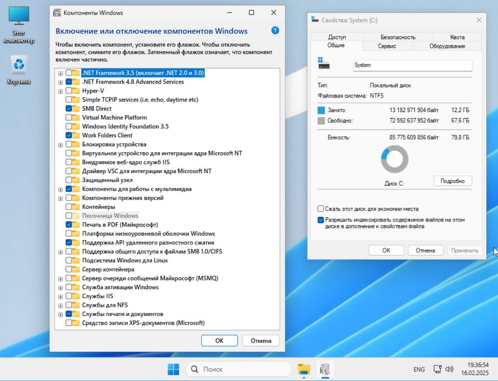This screenshot has height=381, width=498.
Task: Open the This PC desktop icon
Action: coord(19,25)
